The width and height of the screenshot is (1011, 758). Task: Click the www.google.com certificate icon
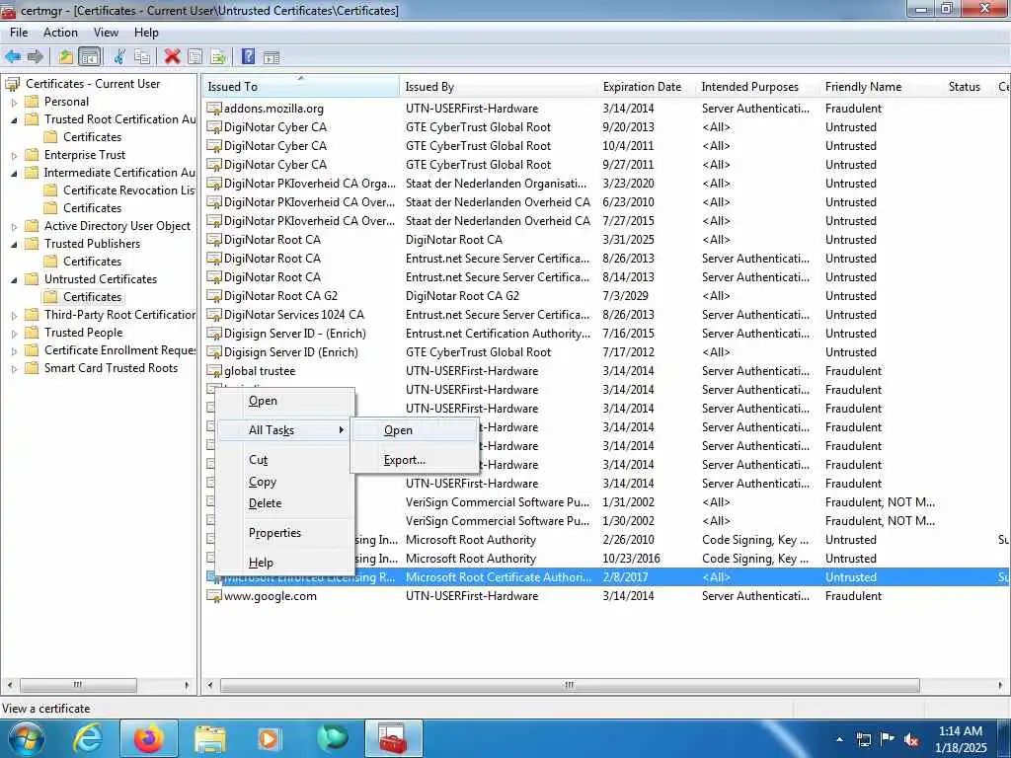pyautogui.click(x=214, y=595)
